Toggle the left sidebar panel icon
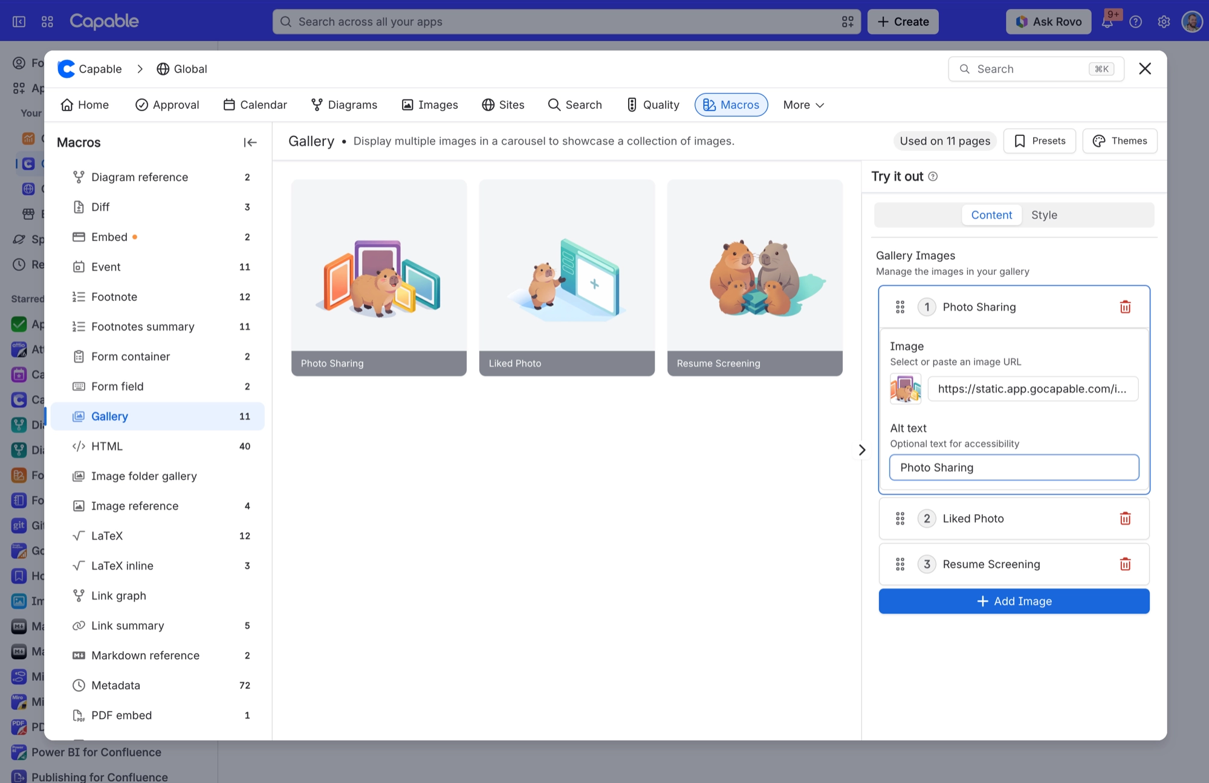Image resolution: width=1209 pixels, height=783 pixels. pos(19,22)
